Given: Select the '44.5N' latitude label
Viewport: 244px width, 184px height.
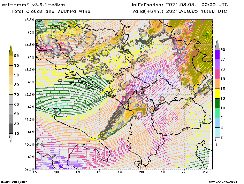Looking at the screenshot, I should [29, 45].
